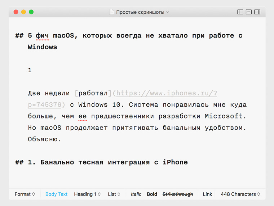
Task: Open the 448 Characters statistics dropdown
Action: point(240,194)
